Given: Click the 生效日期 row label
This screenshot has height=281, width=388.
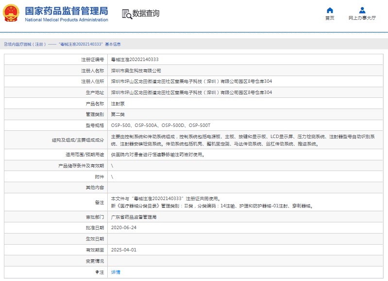Looking at the screenshot, I should 95,239.
